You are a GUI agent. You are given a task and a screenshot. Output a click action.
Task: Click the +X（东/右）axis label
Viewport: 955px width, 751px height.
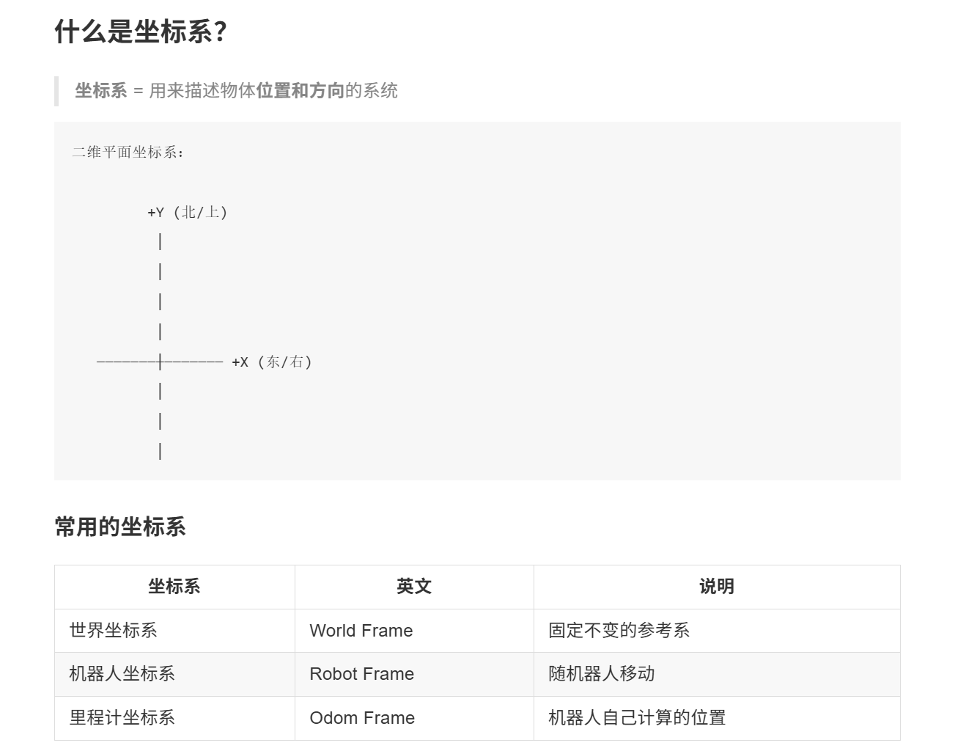pos(273,362)
